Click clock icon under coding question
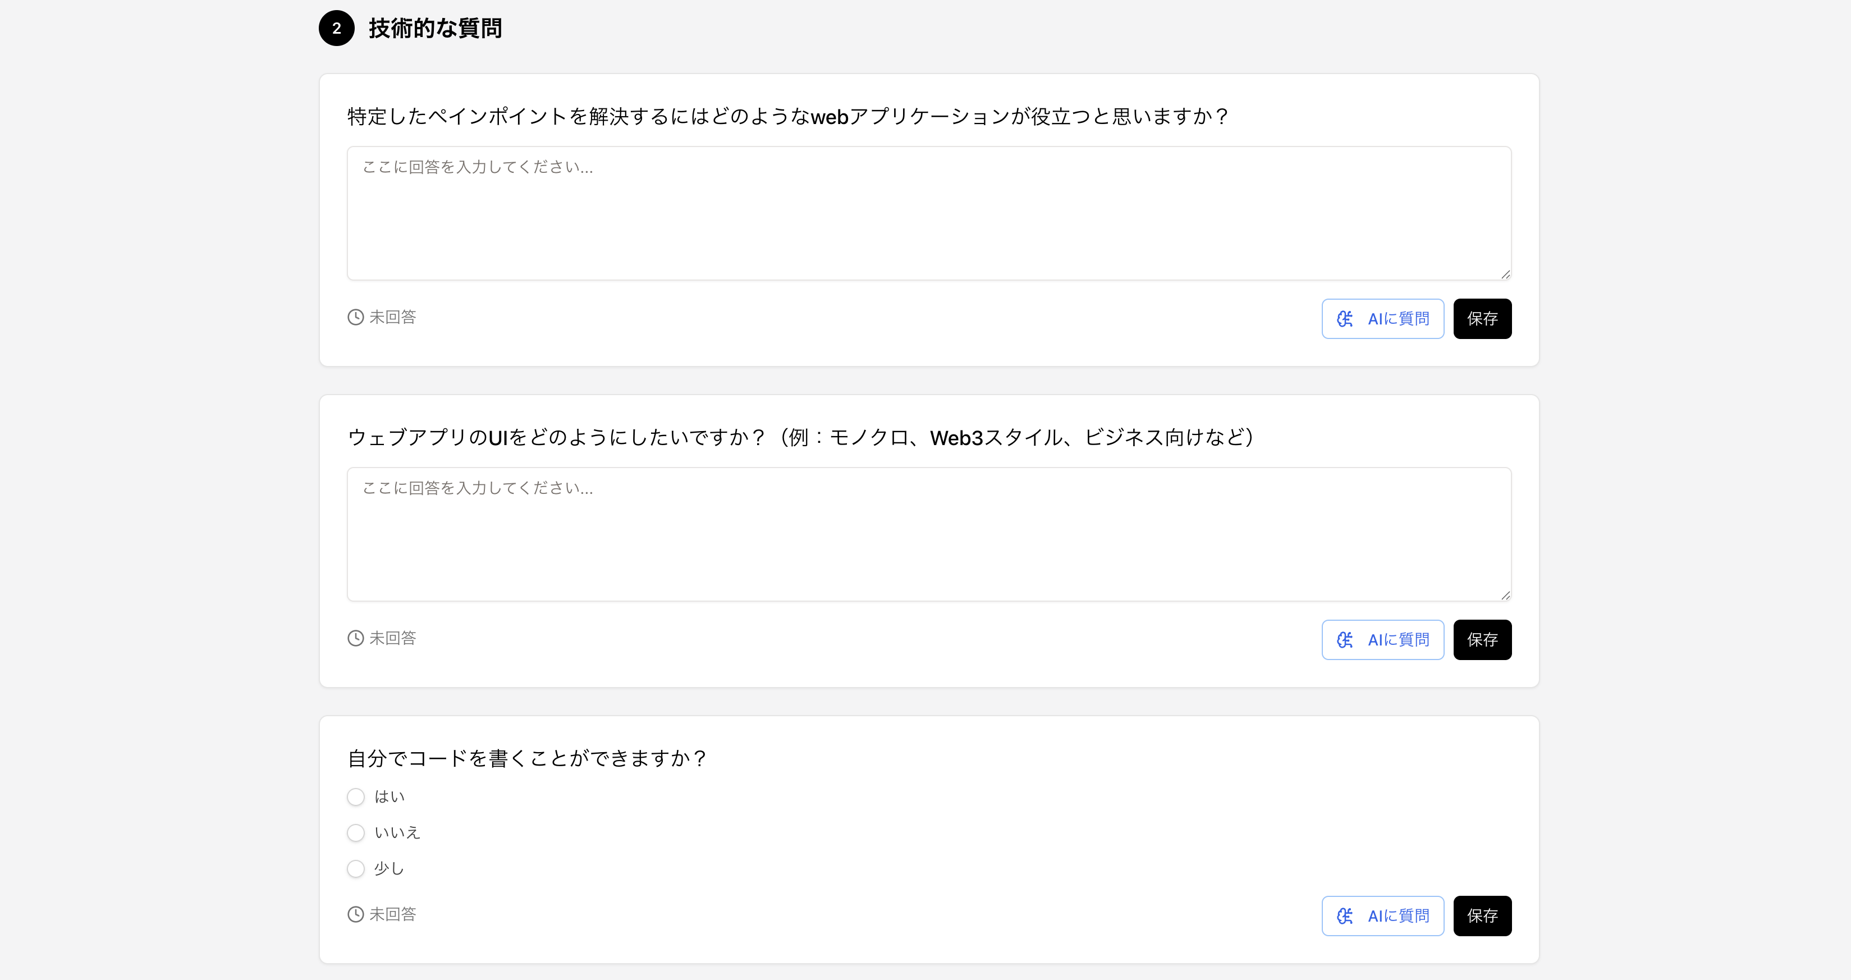This screenshot has width=1851, height=980. pyautogui.click(x=356, y=915)
